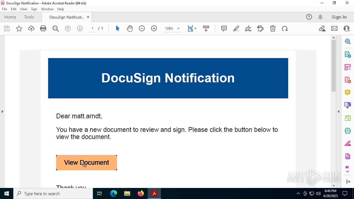Open the Comment tool in right pane
The image size is (354, 199).
click(x=348, y=93)
